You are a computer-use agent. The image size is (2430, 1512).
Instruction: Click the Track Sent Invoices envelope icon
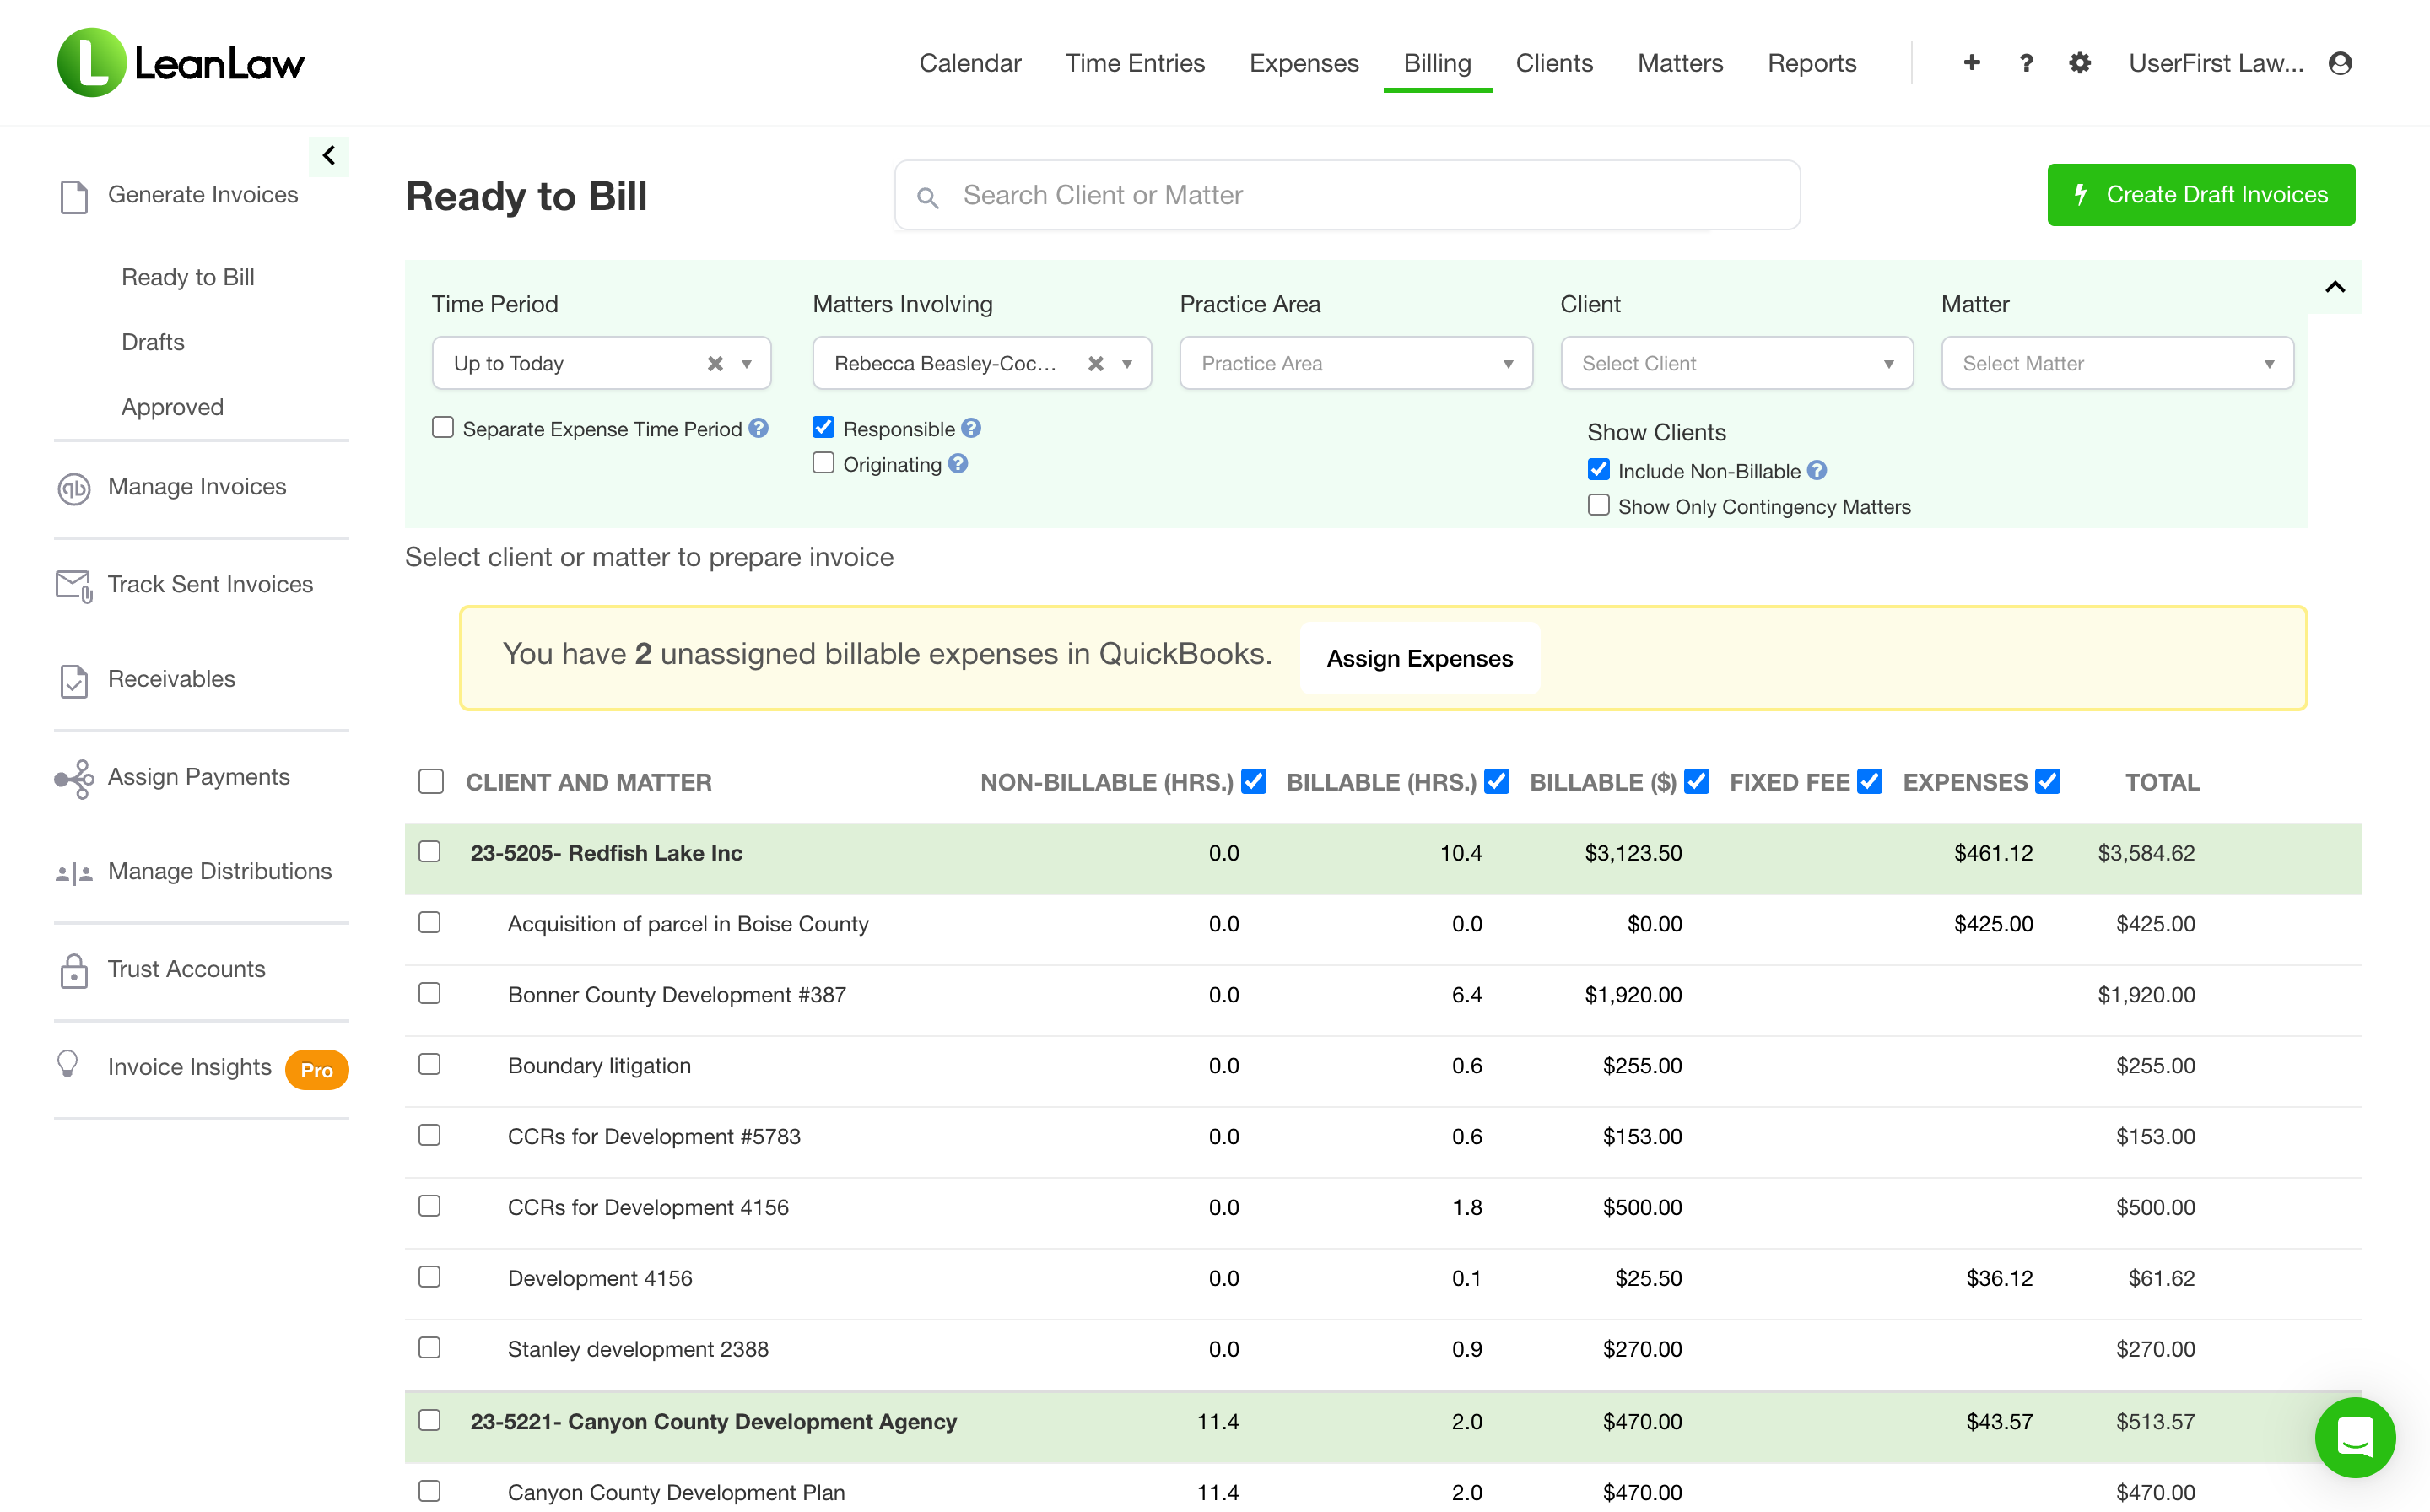coord(74,586)
